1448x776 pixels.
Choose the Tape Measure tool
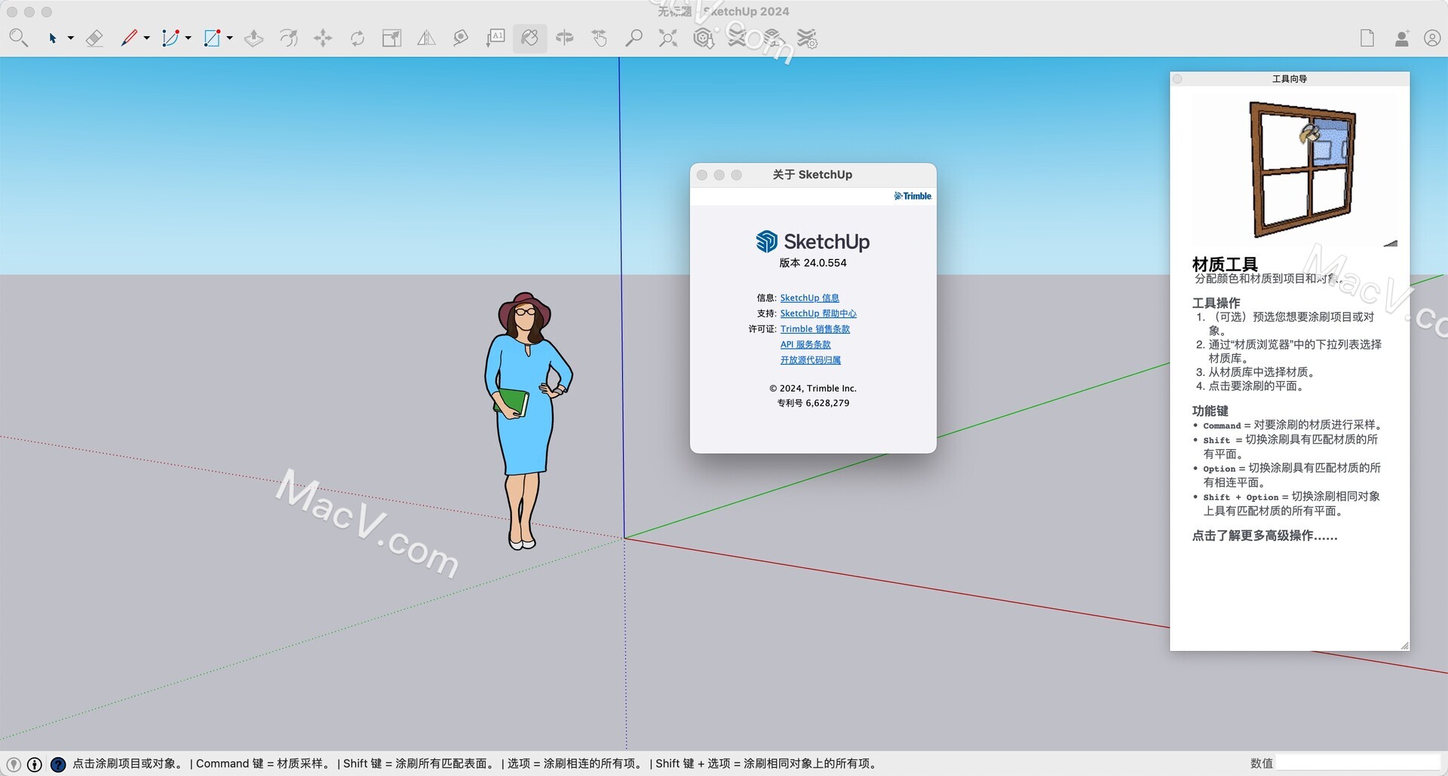click(461, 38)
